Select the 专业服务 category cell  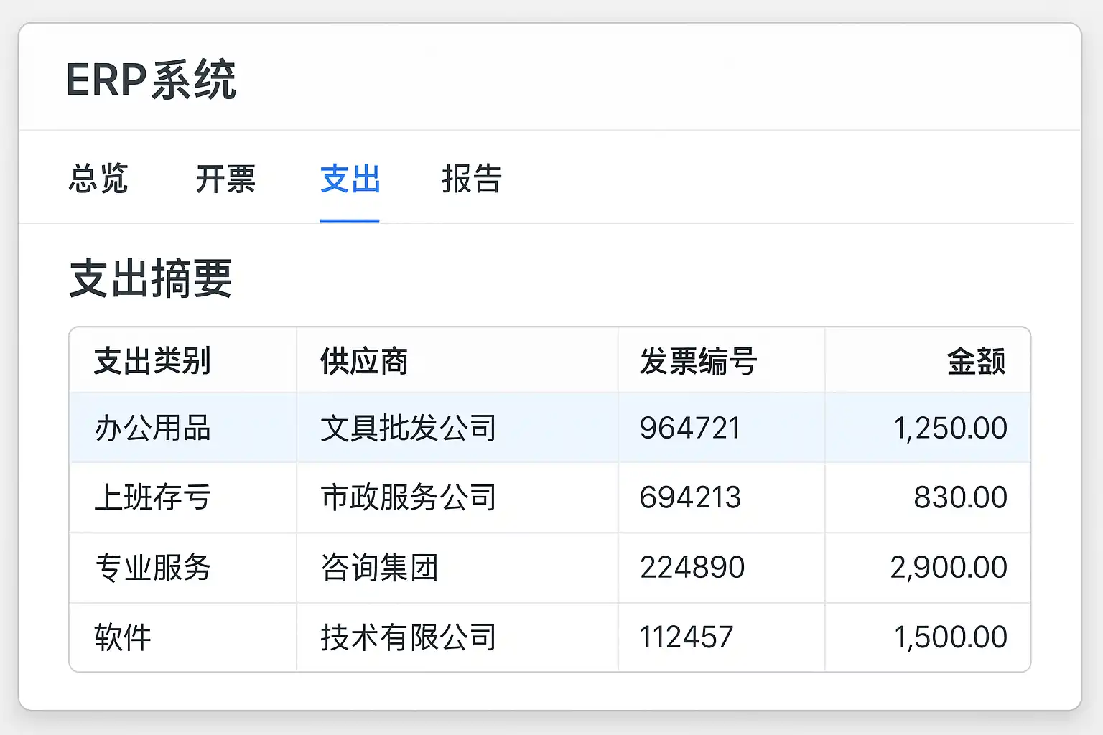pyautogui.click(x=152, y=568)
